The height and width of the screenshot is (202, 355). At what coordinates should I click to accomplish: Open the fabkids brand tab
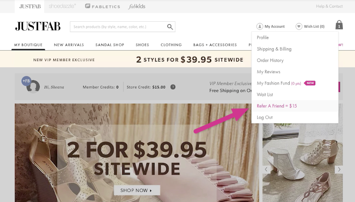tap(137, 7)
